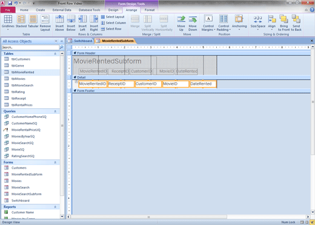This screenshot has height=225, width=315.
Task: Click the Undo button in Quick Access
Action: click(x=16, y=3)
